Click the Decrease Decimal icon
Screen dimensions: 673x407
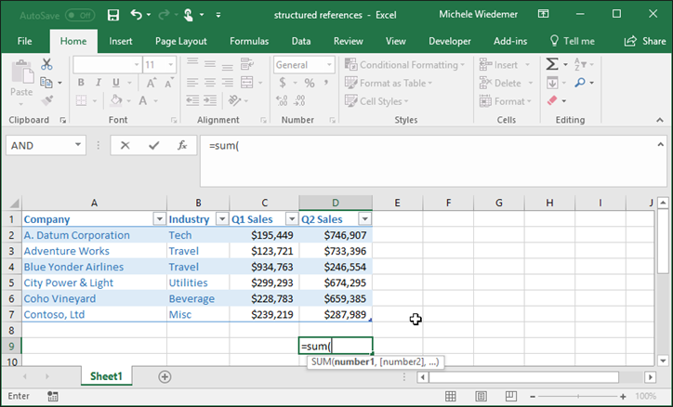[299, 100]
